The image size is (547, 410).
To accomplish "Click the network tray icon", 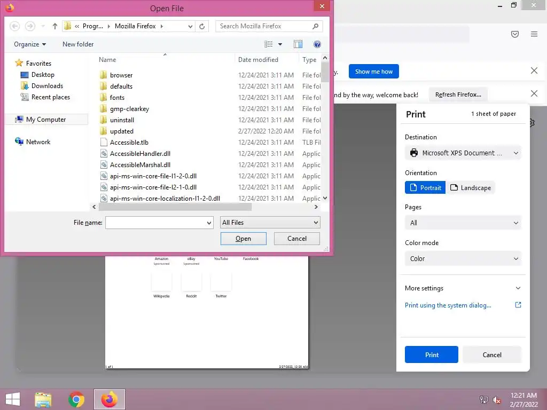I will [484, 400].
